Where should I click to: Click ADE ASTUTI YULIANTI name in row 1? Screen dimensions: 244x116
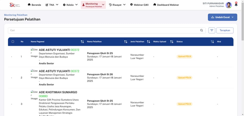(54, 50)
